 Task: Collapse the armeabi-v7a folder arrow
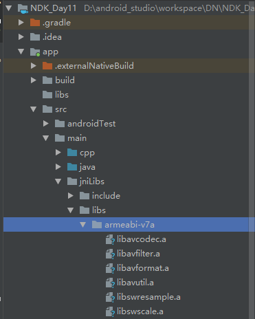83,225
